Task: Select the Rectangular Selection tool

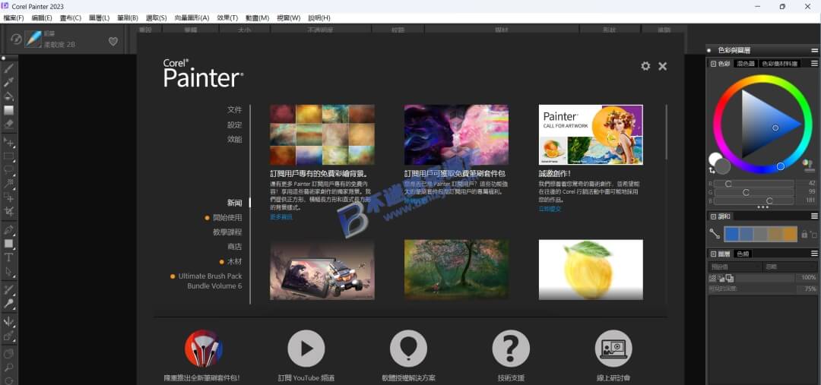Action: coord(9,156)
